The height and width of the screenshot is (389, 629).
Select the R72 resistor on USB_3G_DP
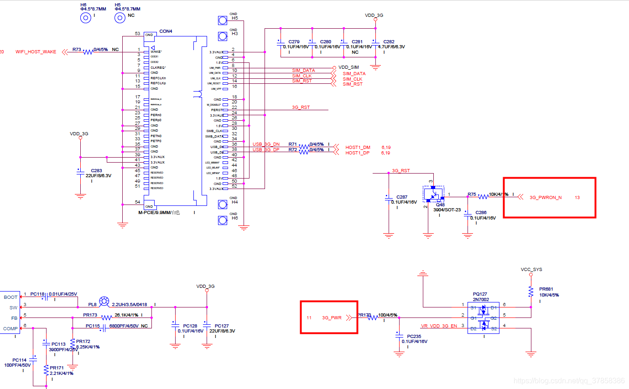tap(304, 152)
